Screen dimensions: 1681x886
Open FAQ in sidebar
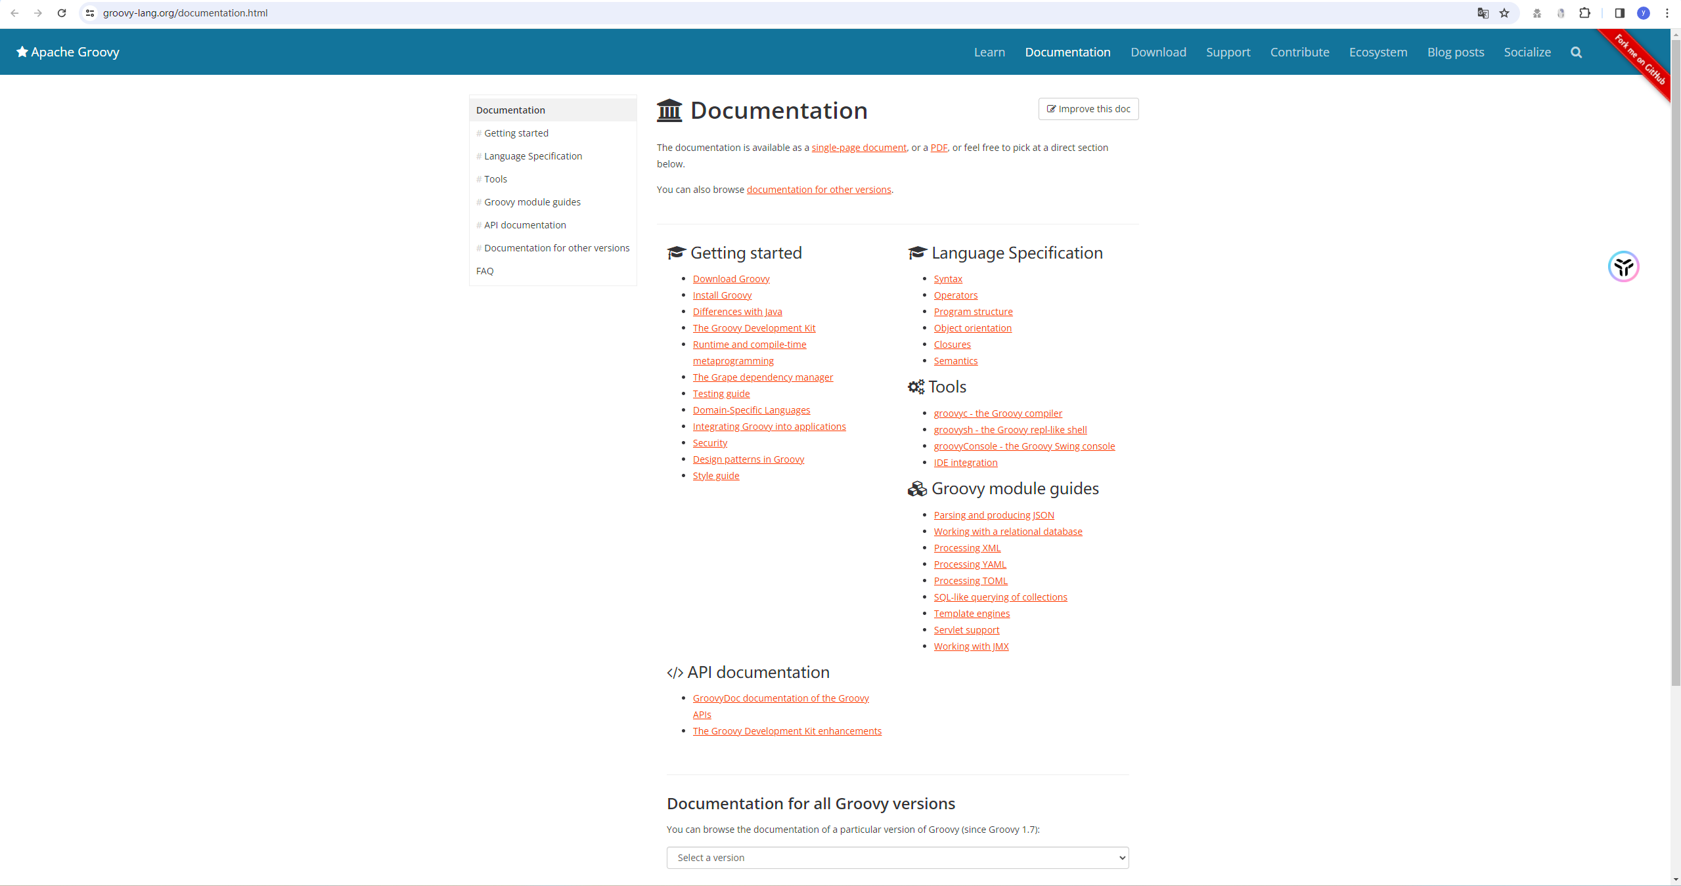485,271
